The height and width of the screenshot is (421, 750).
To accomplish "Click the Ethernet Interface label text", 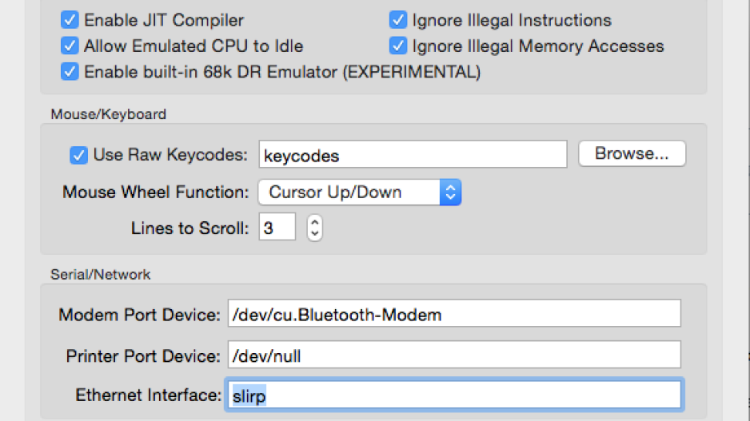I will tap(148, 395).
